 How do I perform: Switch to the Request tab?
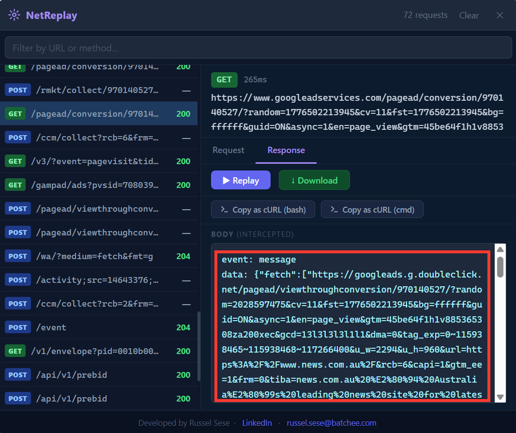click(x=228, y=150)
